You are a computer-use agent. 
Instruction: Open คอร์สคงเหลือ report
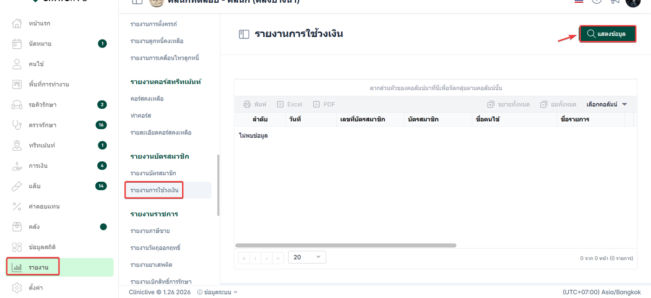click(147, 99)
